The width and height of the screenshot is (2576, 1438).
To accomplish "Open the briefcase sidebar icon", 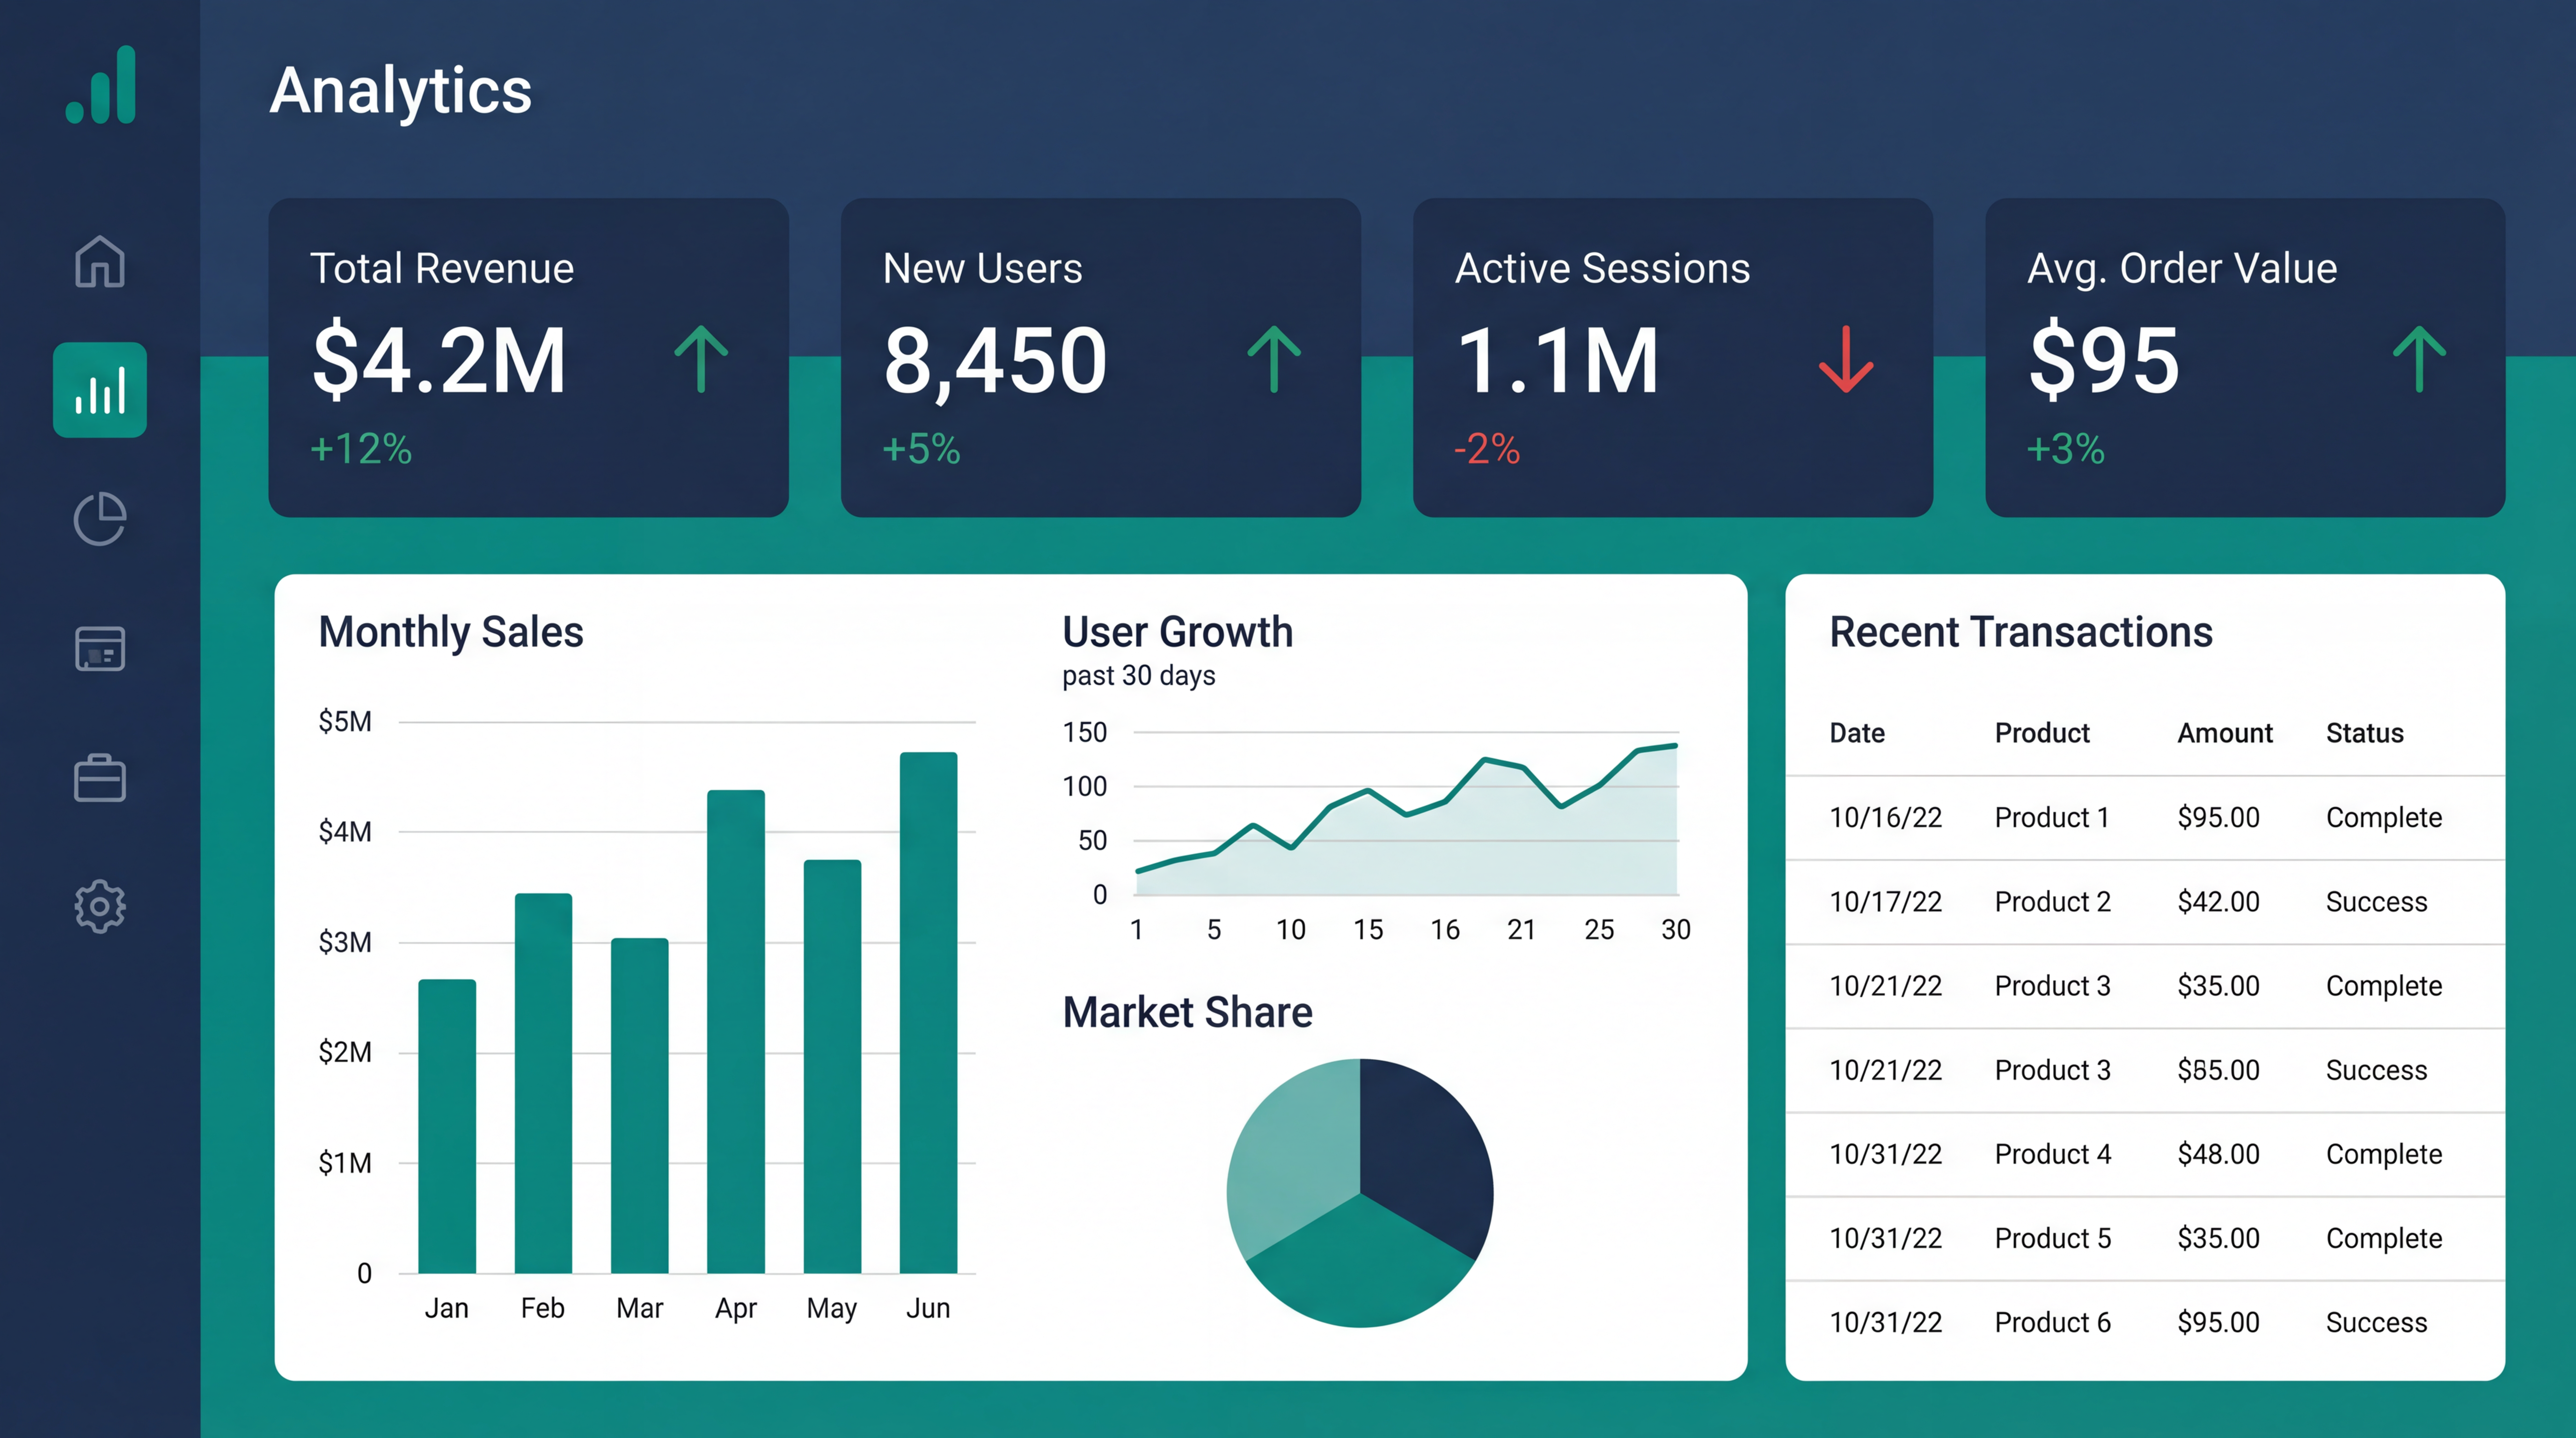I will (100, 777).
